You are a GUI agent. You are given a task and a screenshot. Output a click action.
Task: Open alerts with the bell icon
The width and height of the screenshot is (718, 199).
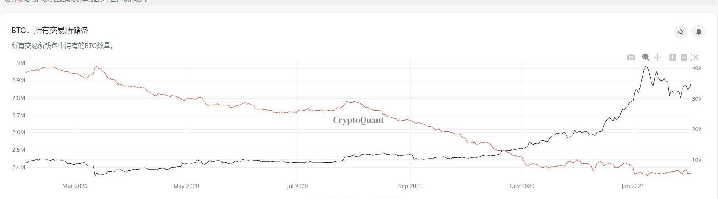(699, 32)
